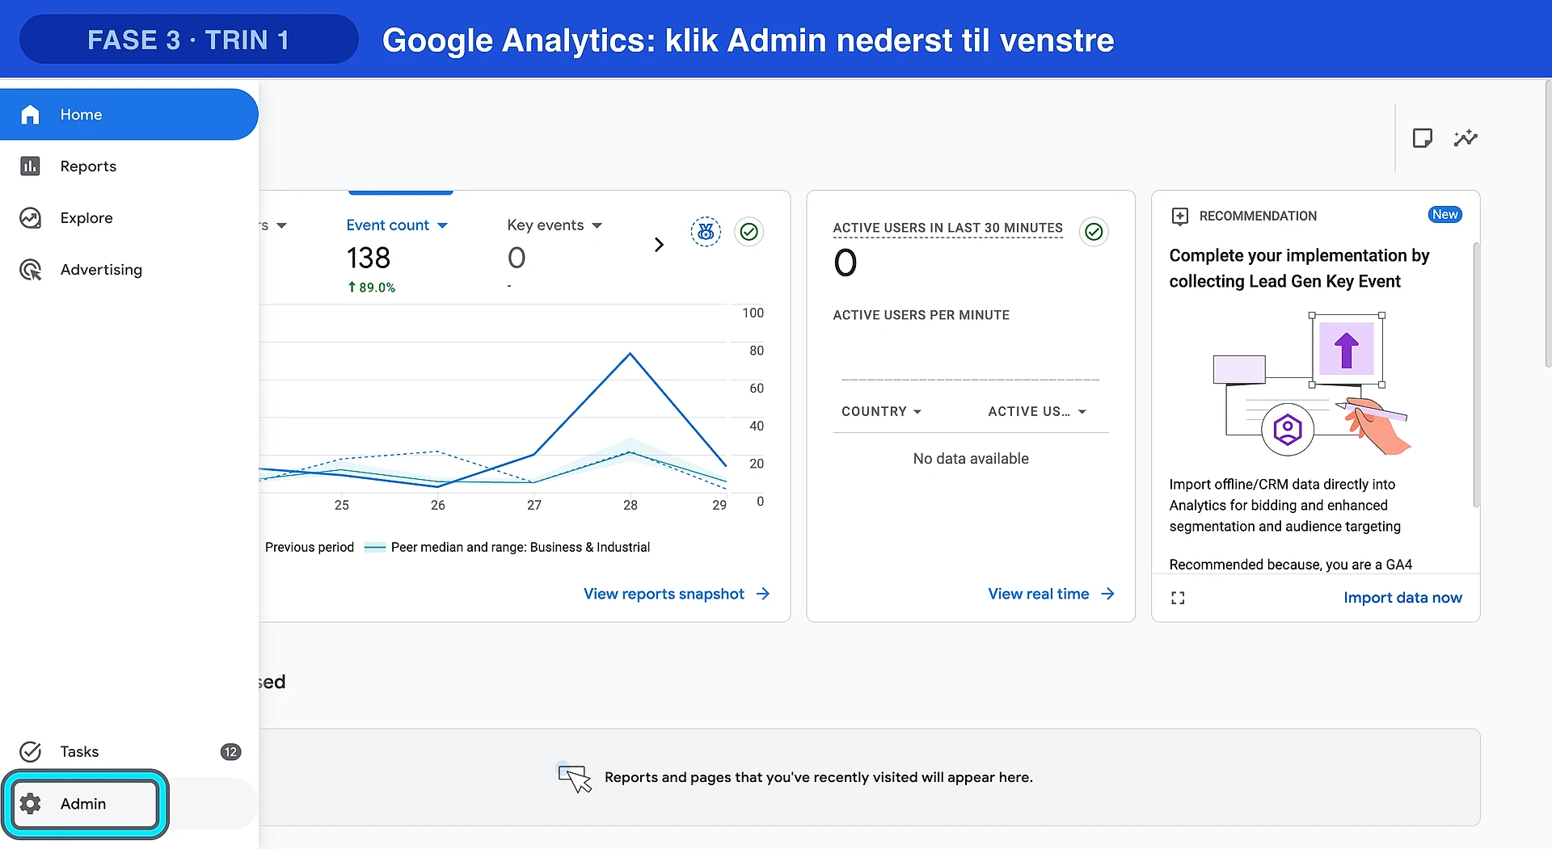Click the recently visited placeholder cursor icon
The image size is (1552, 849).
point(575,778)
